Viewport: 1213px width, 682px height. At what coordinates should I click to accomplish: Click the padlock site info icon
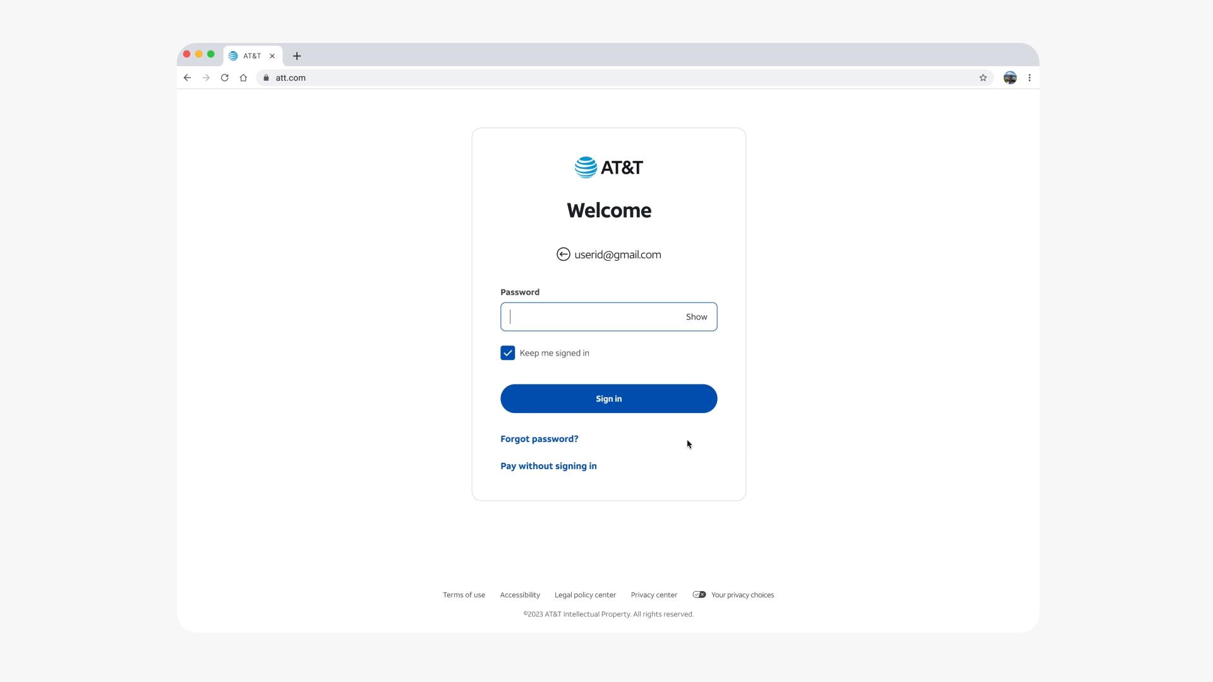tap(266, 78)
